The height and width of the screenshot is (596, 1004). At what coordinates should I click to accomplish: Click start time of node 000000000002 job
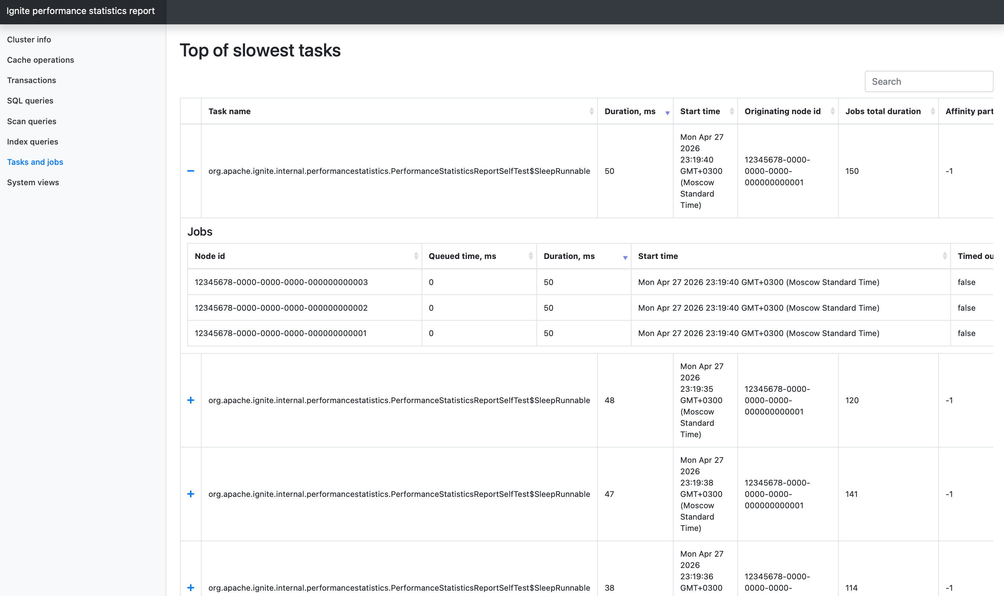(x=759, y=308)
